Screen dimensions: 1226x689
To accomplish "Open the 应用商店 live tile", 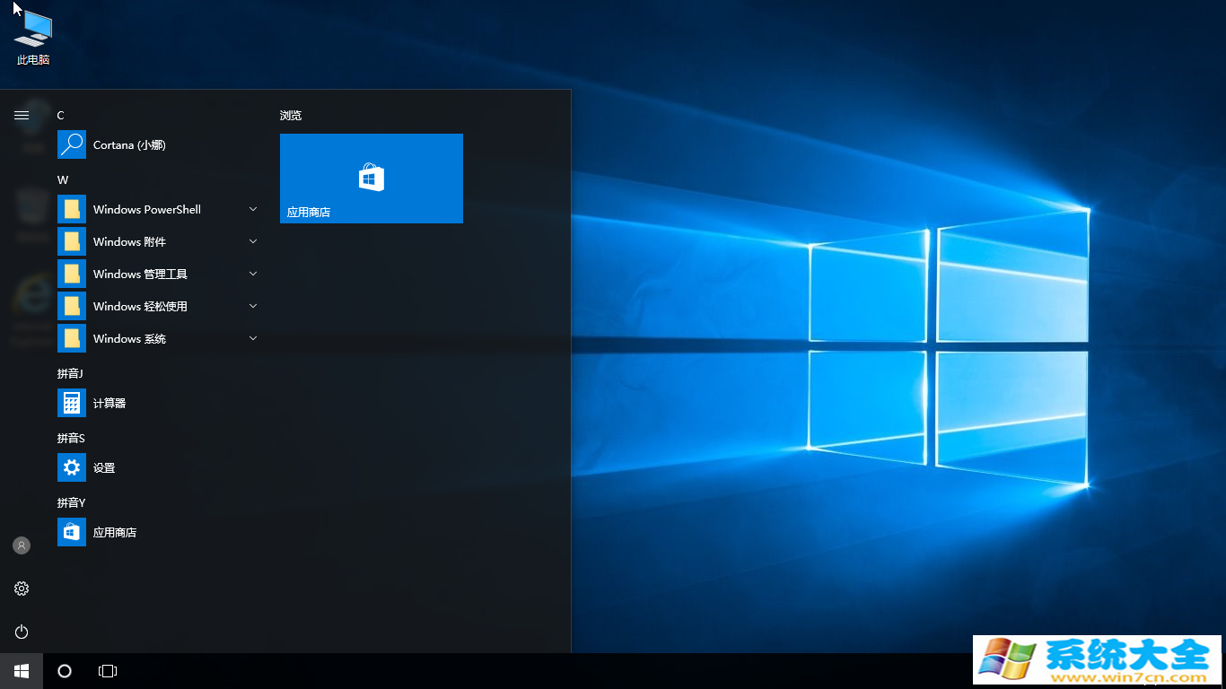I will point(372,179).
